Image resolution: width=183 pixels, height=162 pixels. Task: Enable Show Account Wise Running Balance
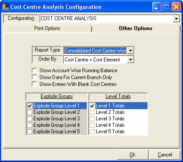pyautogui.click(x=34, y=70)
